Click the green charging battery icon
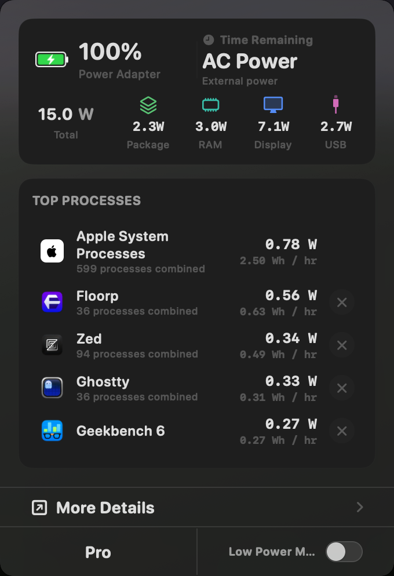This screenshot has height=576, width=394. [51, 59]
